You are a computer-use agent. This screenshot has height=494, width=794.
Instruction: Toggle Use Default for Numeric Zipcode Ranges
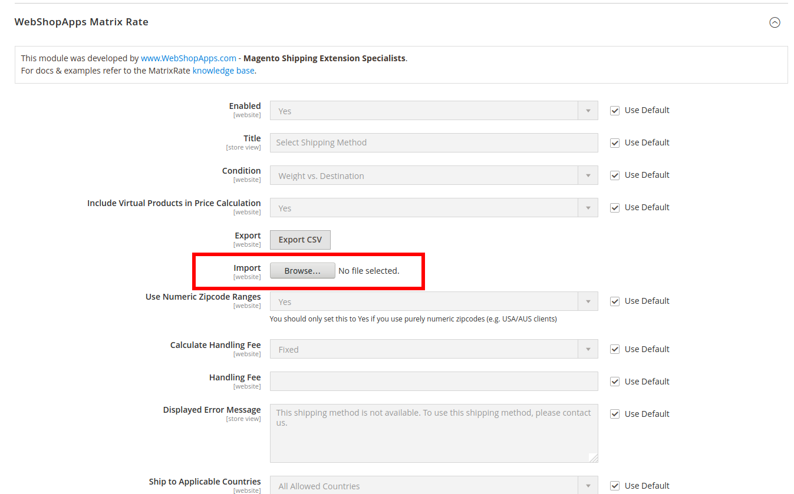[615, 301]
